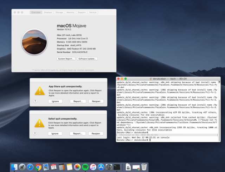Switch to the Storage tab

[x=59, y=12]
